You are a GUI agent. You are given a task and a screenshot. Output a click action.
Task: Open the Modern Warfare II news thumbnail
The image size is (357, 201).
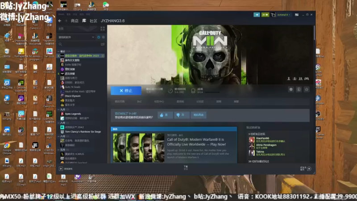tap(139, 148)
